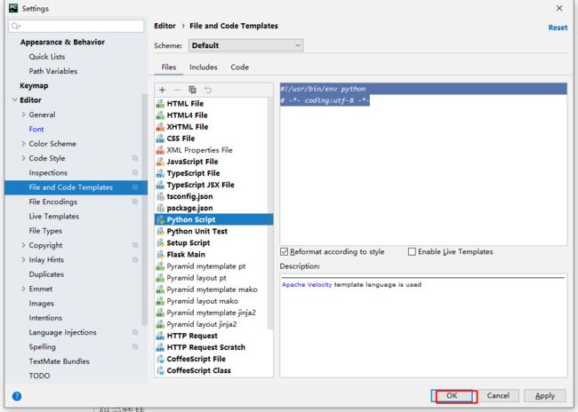Viewport: 578px width, 412px height.
Task: Open Keymap settings
Action: (34, 86)
